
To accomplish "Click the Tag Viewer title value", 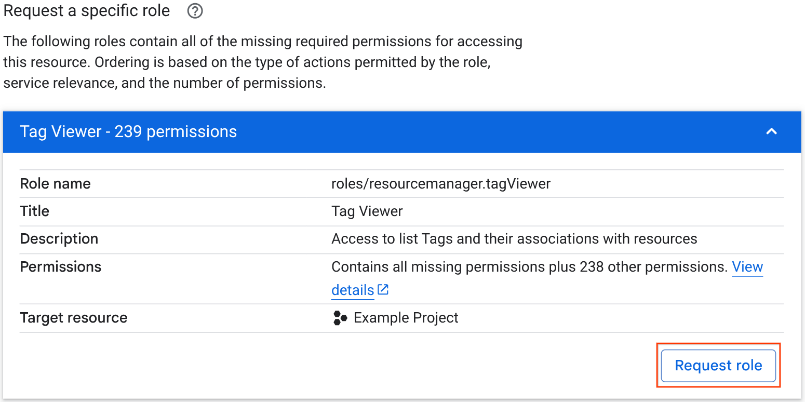I will click(367, 211).
